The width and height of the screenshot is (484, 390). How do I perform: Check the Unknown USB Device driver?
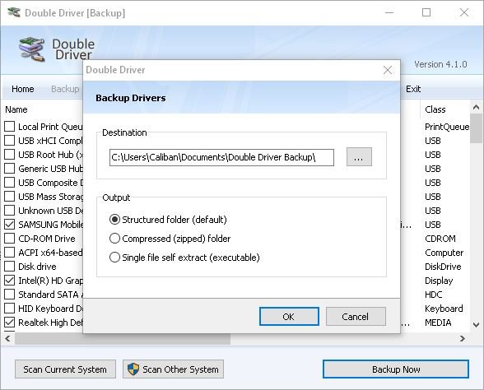pos(10,211)
